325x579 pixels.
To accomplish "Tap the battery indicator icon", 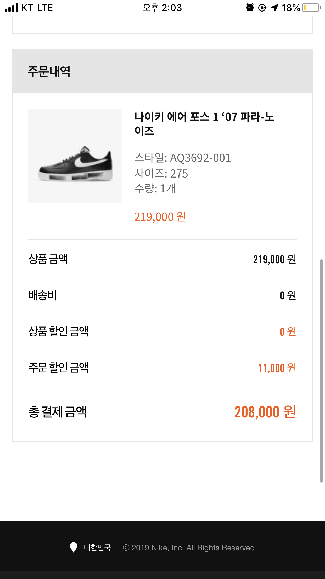I will coord(311,8).
